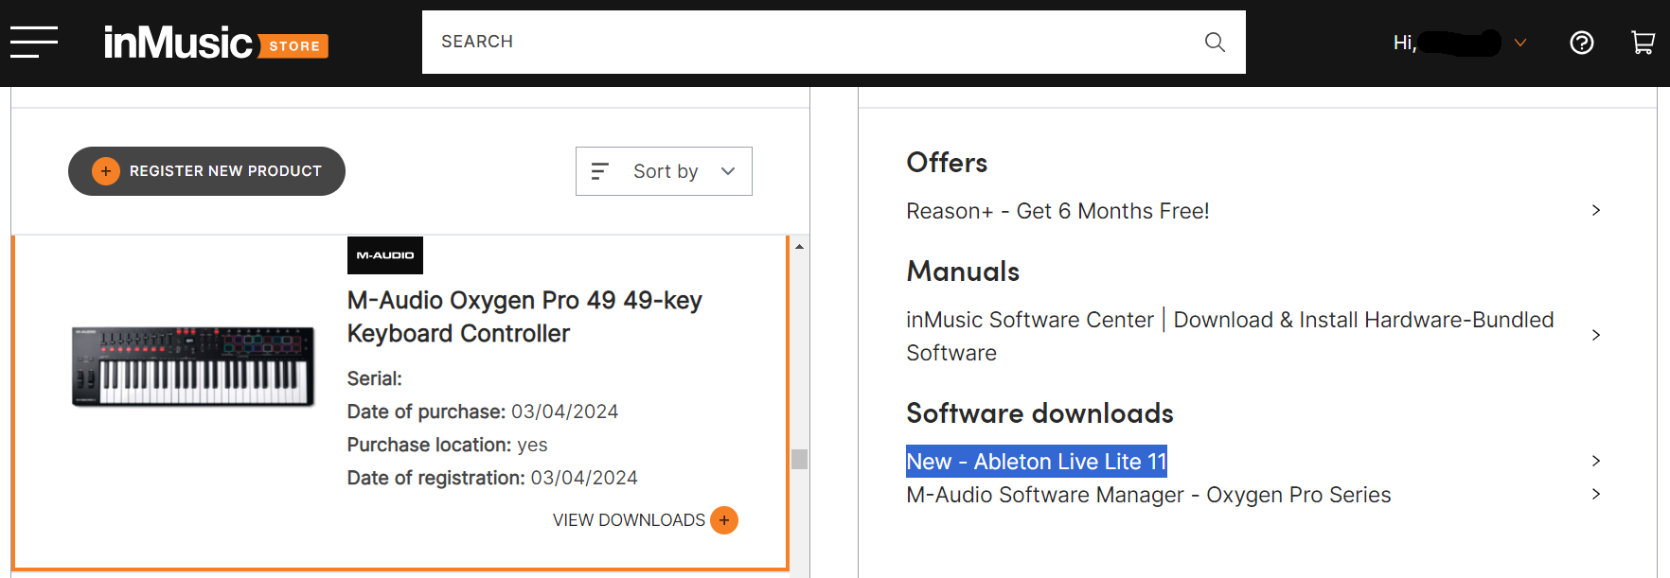The height and width of the screenshot is (578, 1670).
Task: Click Register New Product button
Action: point(206,171)
